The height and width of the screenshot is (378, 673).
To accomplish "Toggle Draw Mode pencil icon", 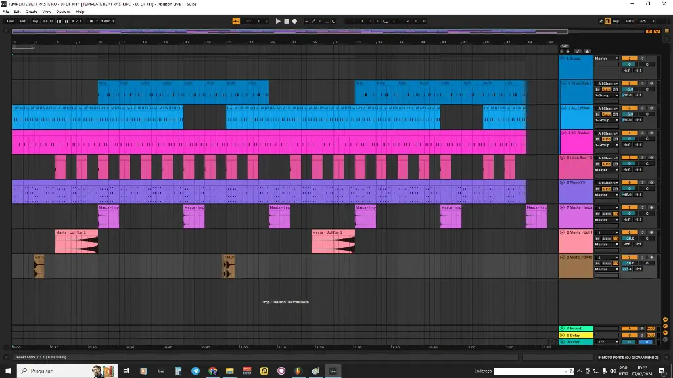I will click(x=601, y=21).
